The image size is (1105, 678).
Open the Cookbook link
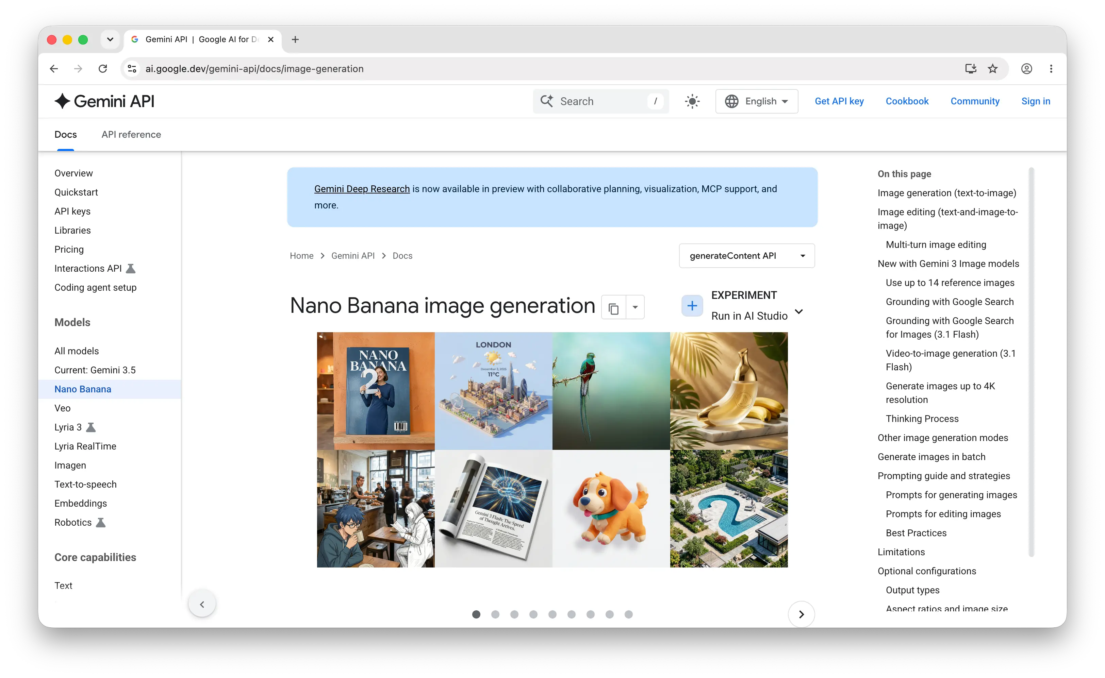point(907,101)
